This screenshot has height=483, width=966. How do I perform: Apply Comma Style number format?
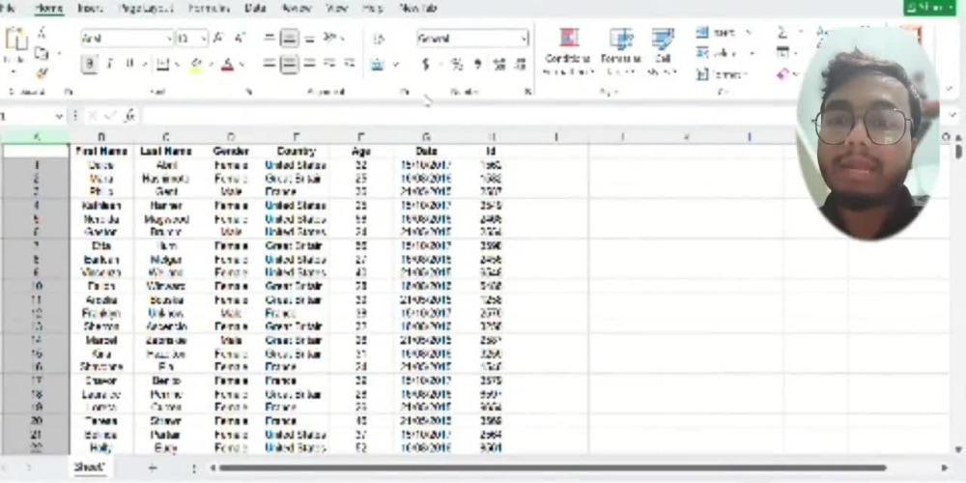tap(477, 64)
